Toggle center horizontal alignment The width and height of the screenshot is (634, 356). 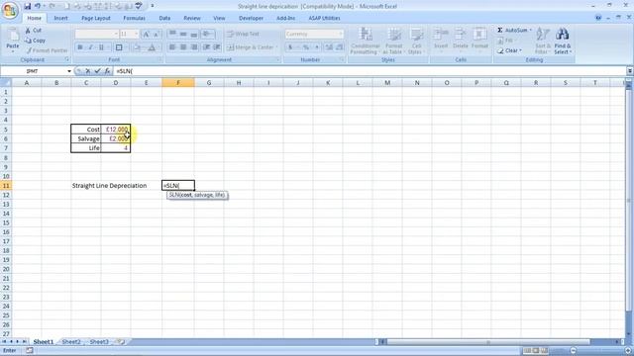pos(183,47)
